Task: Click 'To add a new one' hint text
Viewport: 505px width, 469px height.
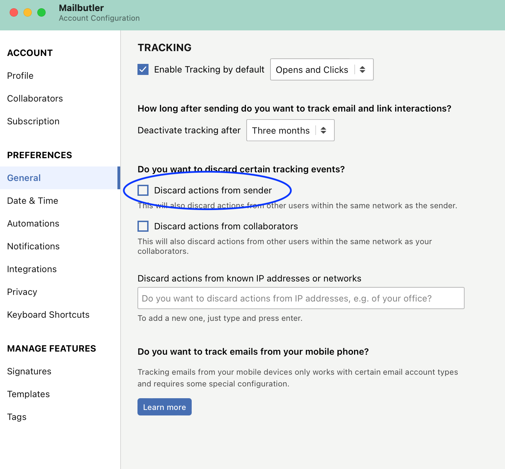Action: pyautogui.click(x=220, y=318)
